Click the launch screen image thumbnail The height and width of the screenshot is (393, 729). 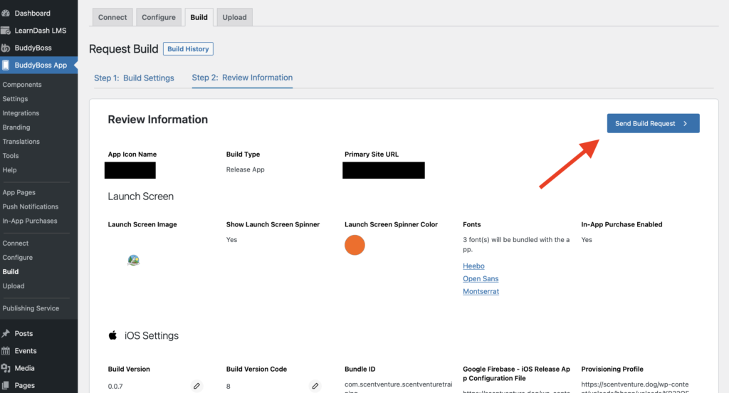pyautogui.click(x=133, y=261)
